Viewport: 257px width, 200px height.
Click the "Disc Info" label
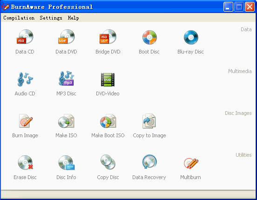(66, 177)
